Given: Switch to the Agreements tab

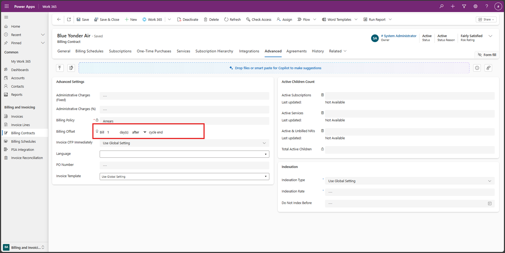Looking at the screenshot, I should pos(296,51).
